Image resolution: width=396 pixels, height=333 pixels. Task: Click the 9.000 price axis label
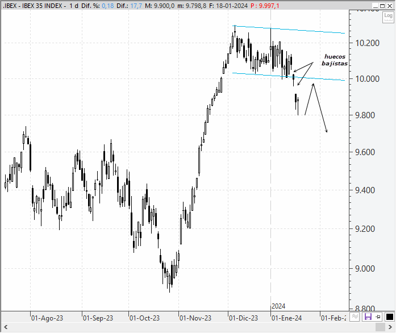pos(365,269)
